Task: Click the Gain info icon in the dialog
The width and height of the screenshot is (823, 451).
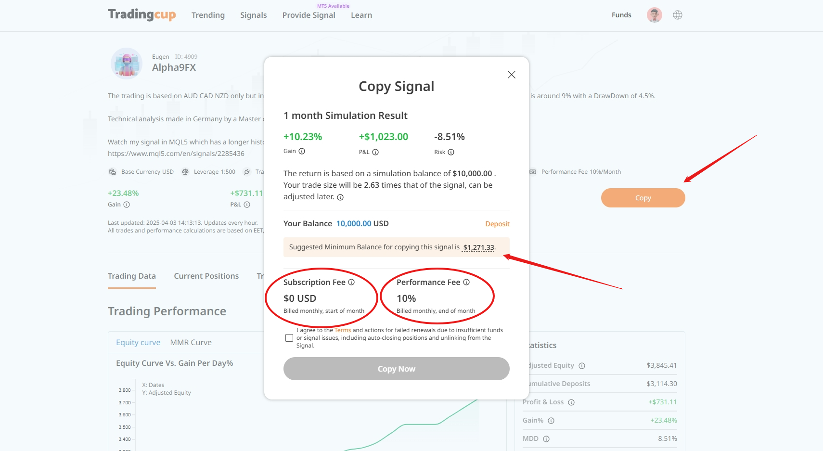Action: tap(302, 151)
